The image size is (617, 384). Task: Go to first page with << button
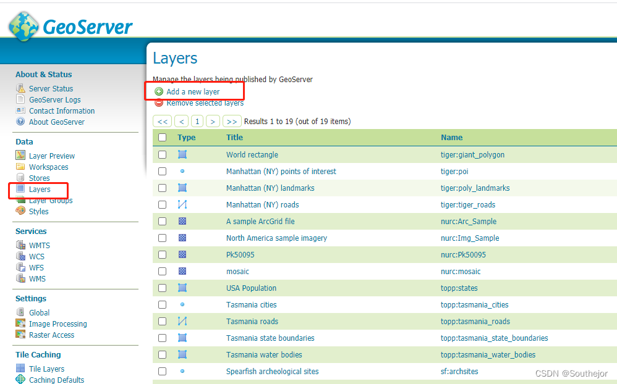point(163,121)
